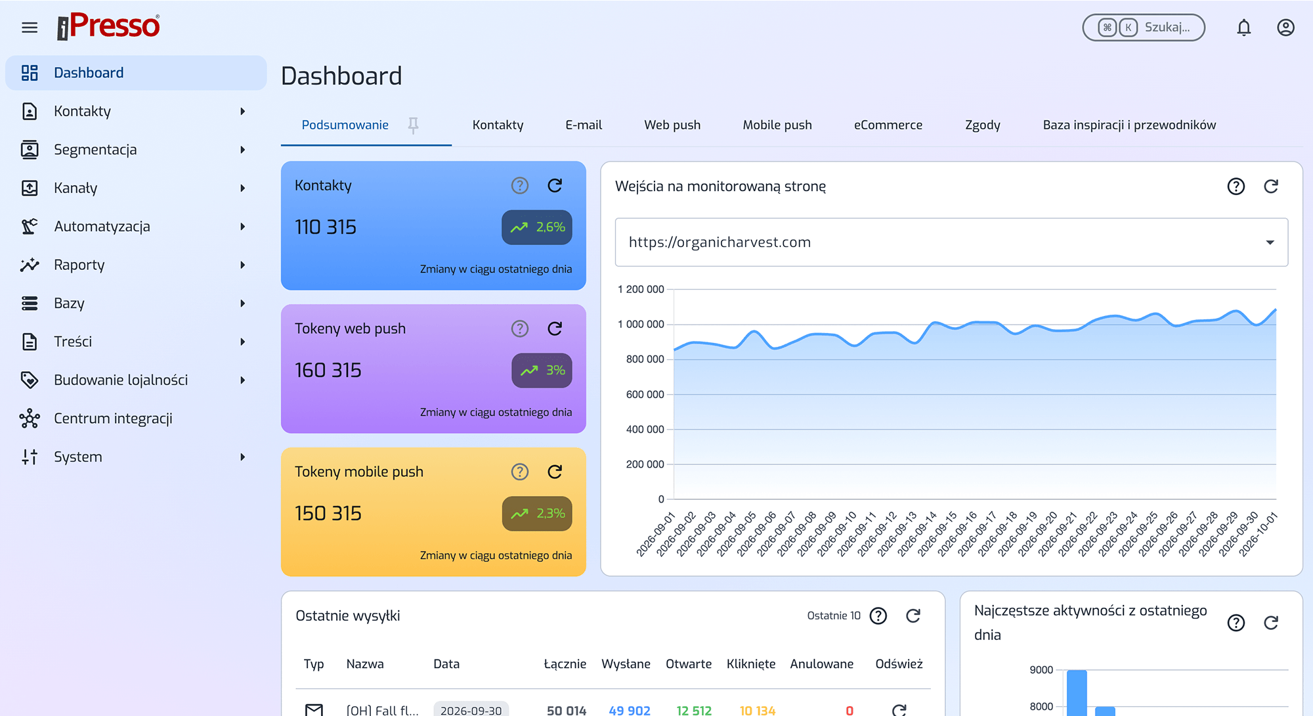Refresh the Wejścia na monitorowaną stronę chart
This screenshot has height=716, width=1313.
[x=1271, y=187]
